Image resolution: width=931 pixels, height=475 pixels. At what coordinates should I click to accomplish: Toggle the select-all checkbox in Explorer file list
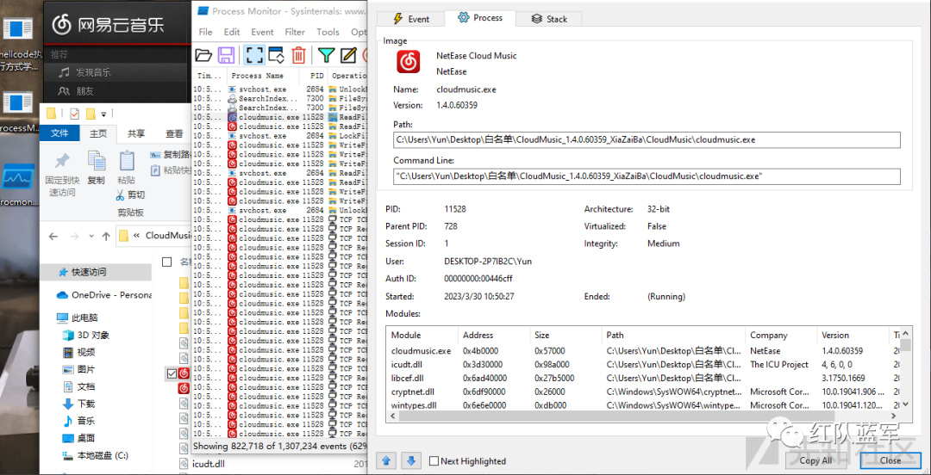point(167,262)
